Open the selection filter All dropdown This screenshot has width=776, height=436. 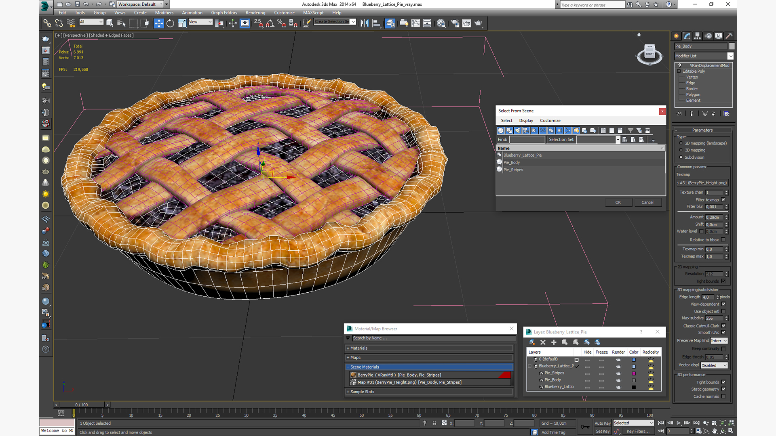coord(91,22)
